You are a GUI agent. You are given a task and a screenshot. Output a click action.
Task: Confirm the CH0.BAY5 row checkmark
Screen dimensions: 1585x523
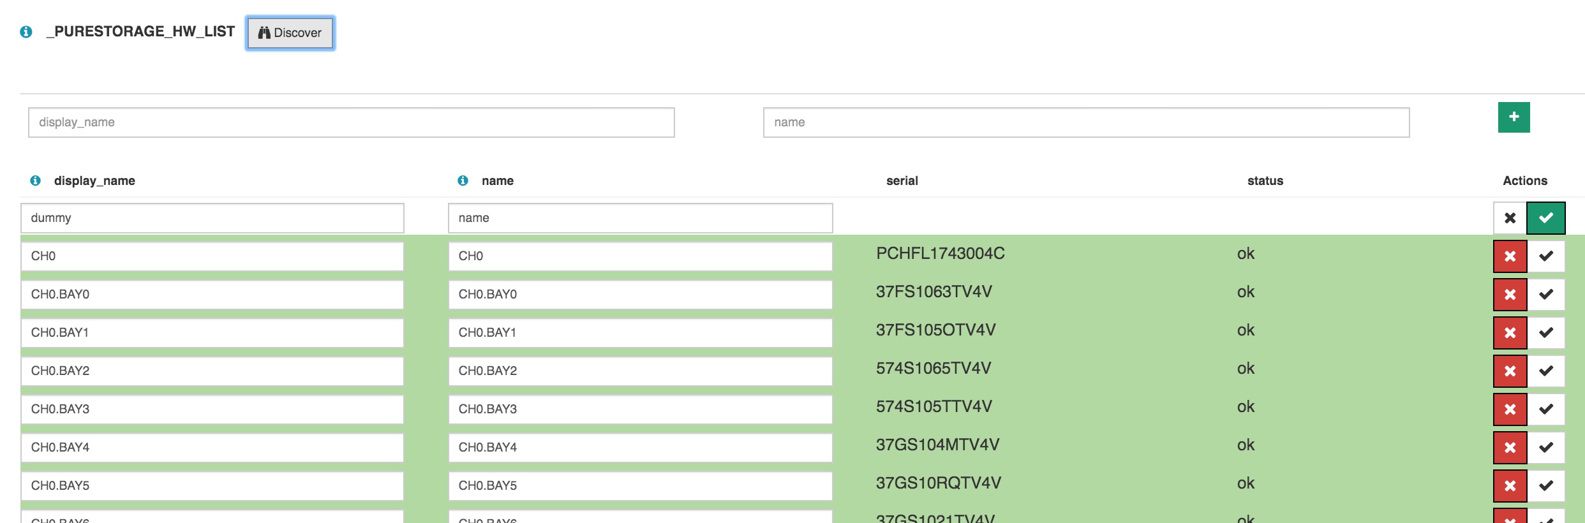point(1546,486)
